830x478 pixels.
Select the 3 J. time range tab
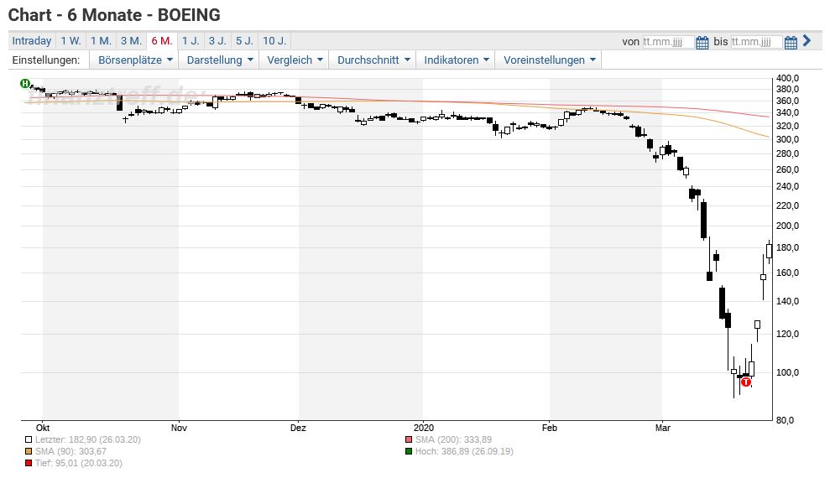click(217, 41)
